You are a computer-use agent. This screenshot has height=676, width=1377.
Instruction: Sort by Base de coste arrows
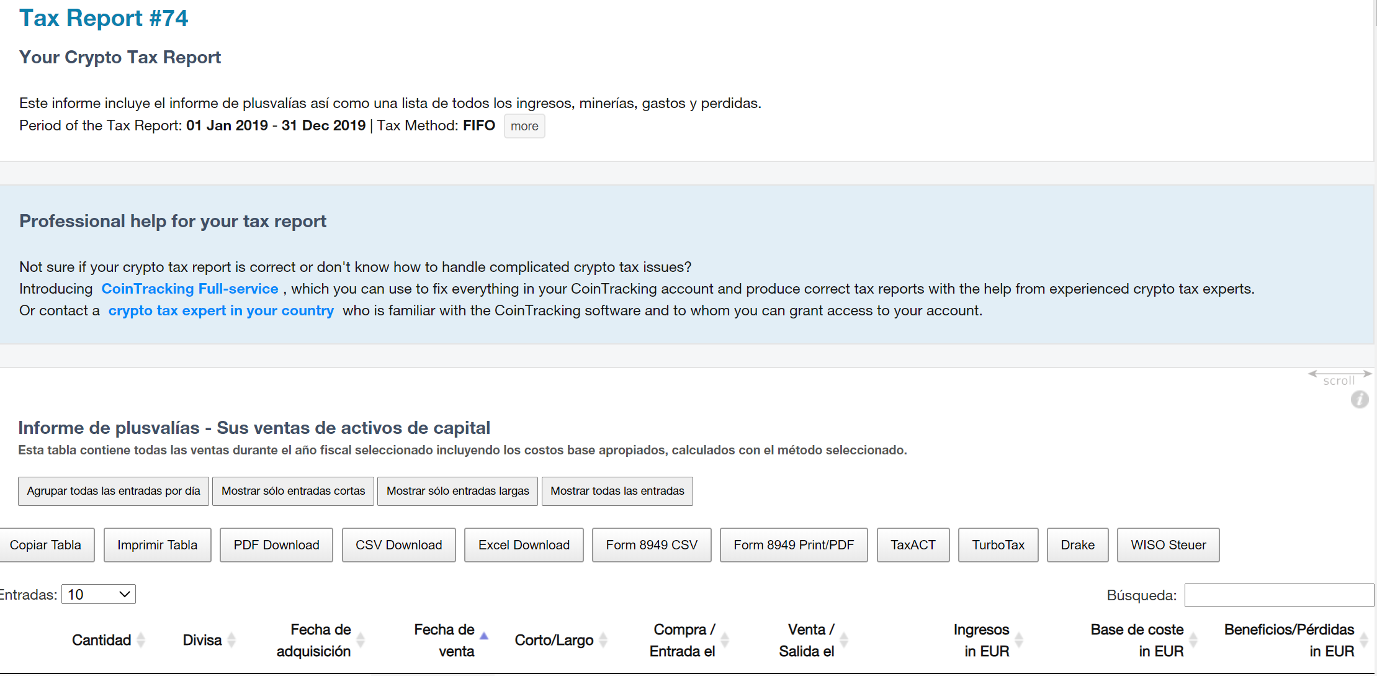1193,640
